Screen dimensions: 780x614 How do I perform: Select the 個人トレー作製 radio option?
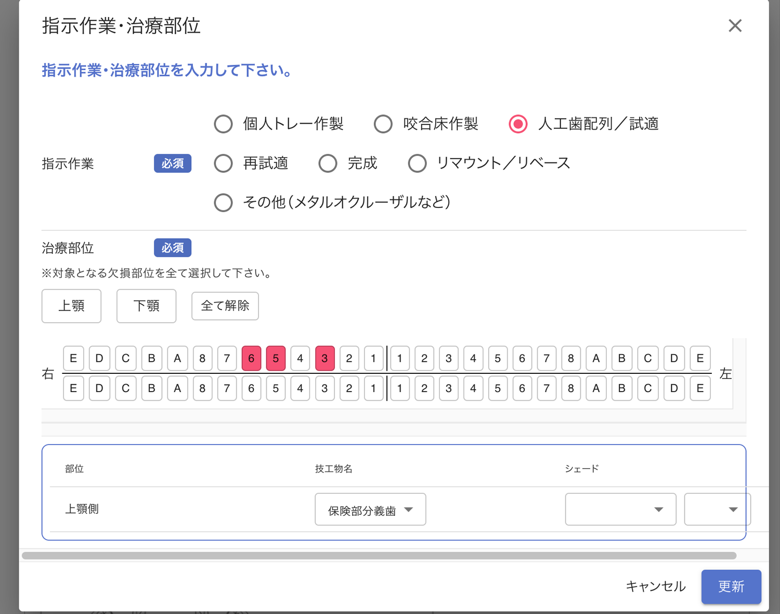pos(224,124)
